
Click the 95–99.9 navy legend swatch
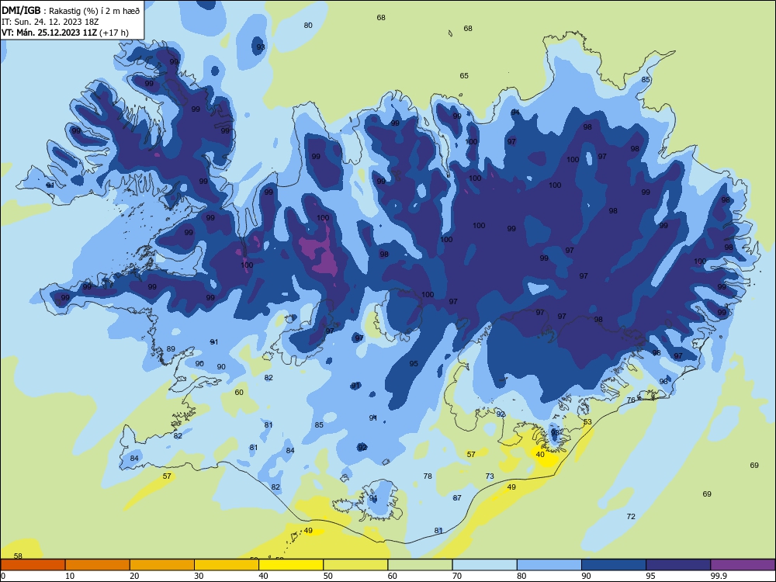tap(678, 565)
